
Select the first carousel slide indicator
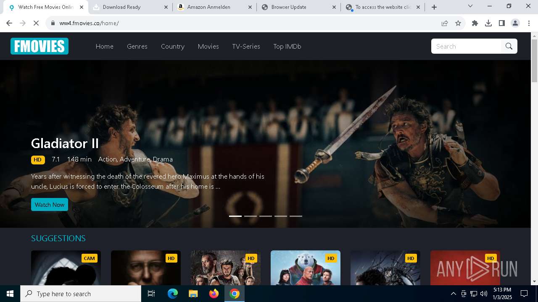[235, 216]
